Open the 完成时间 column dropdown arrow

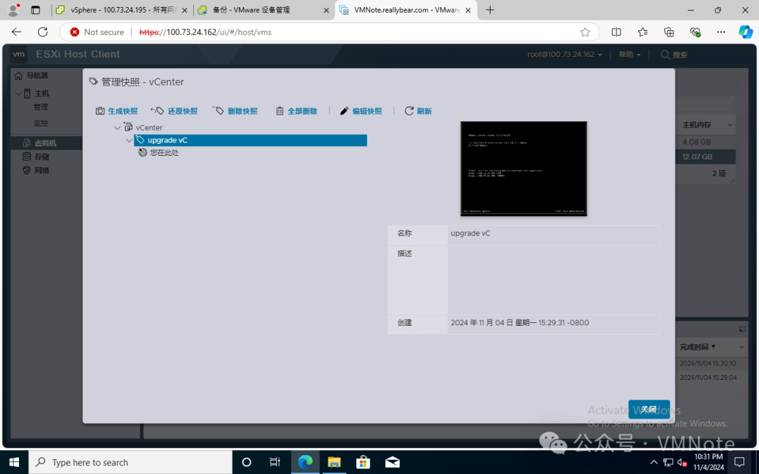(741, 347)
